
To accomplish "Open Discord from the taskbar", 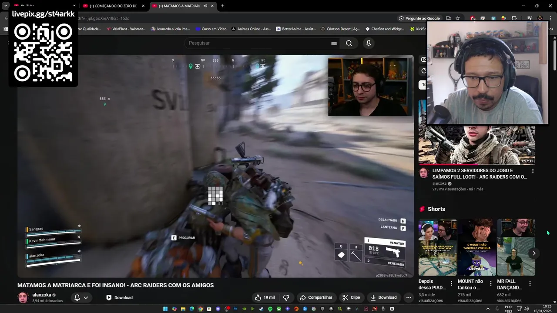I will (x=218, y=309).
